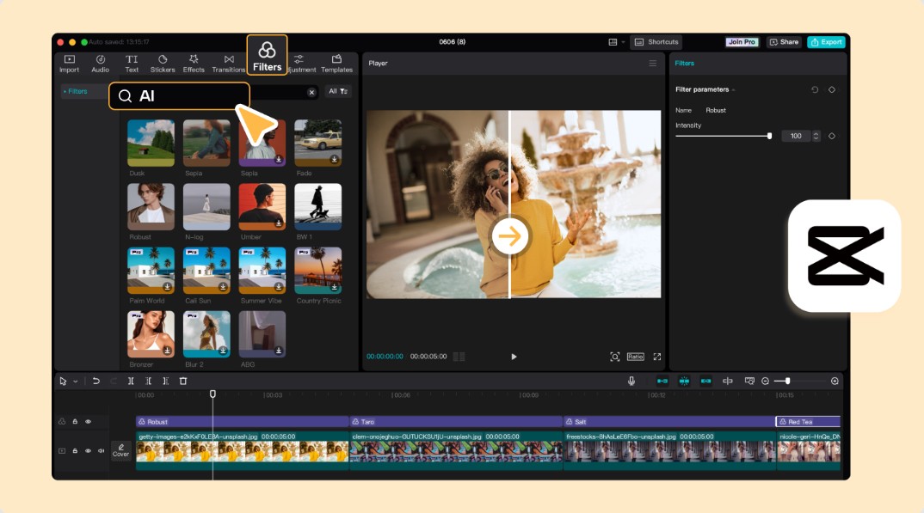Click the Undo arrow in timeline toolbar
The image size is (924, 513).
point(96,381)
